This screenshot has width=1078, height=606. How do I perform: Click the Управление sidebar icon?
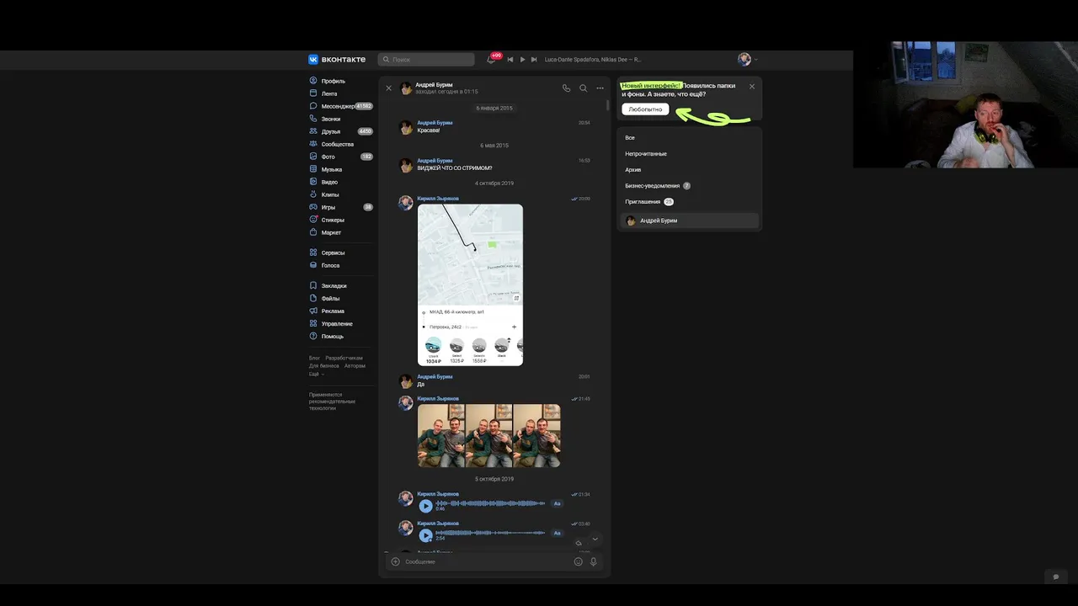[313, 323]
